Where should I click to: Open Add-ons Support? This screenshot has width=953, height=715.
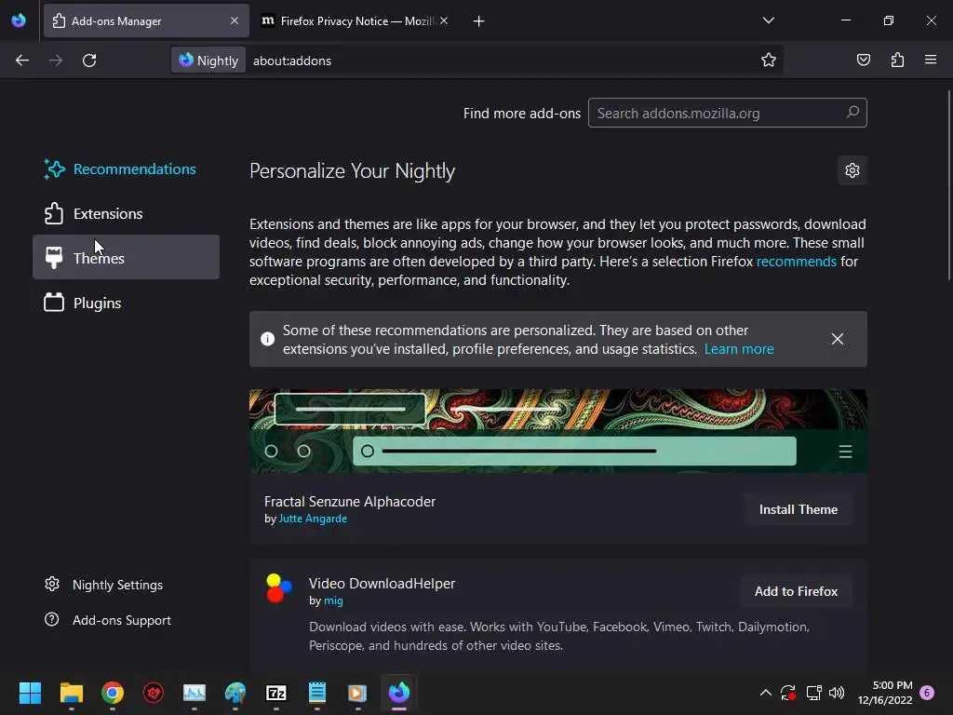(108, 620)
